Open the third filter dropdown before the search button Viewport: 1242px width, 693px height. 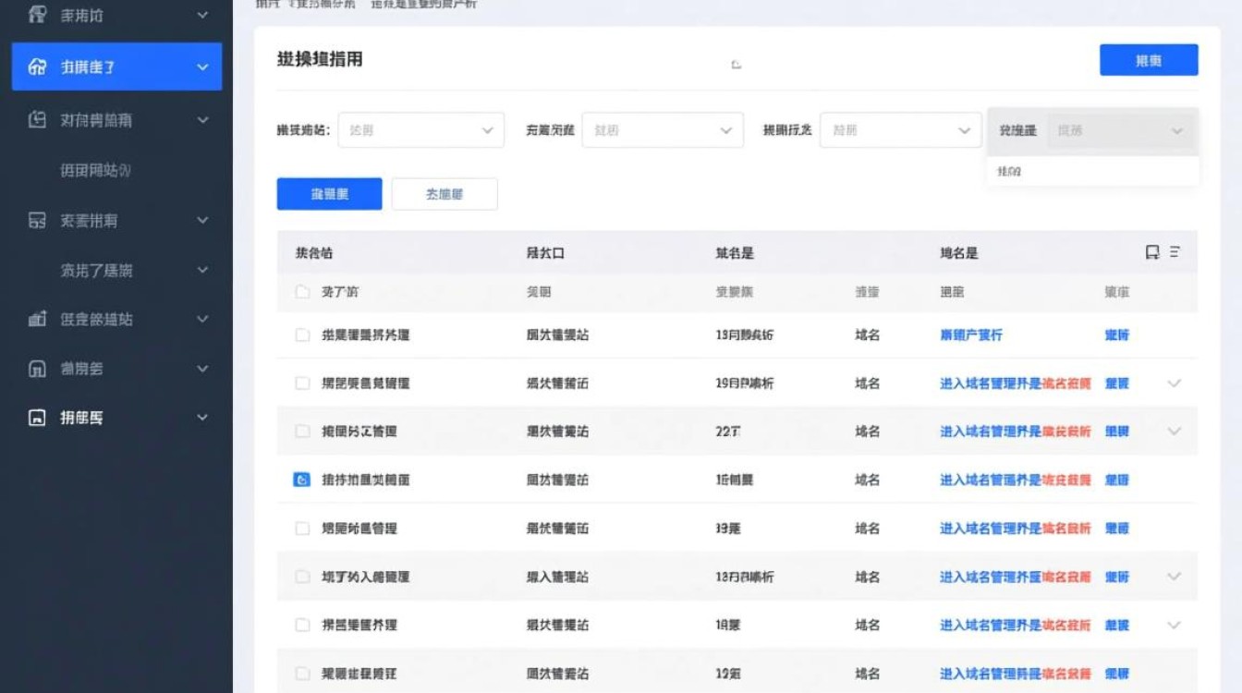(900, 129)
